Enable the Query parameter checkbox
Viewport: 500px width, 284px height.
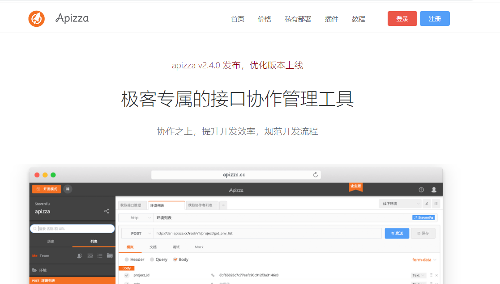[x=152, y=259]
